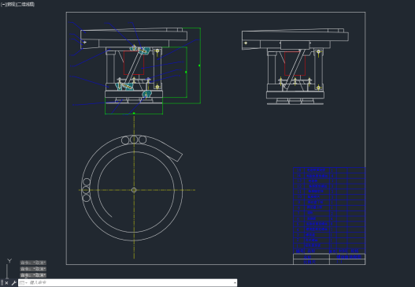The width and height of the screenshot is (415, 287).
Task: Open the [-] viewport controls menu
Action: click(x=3, y=4)
